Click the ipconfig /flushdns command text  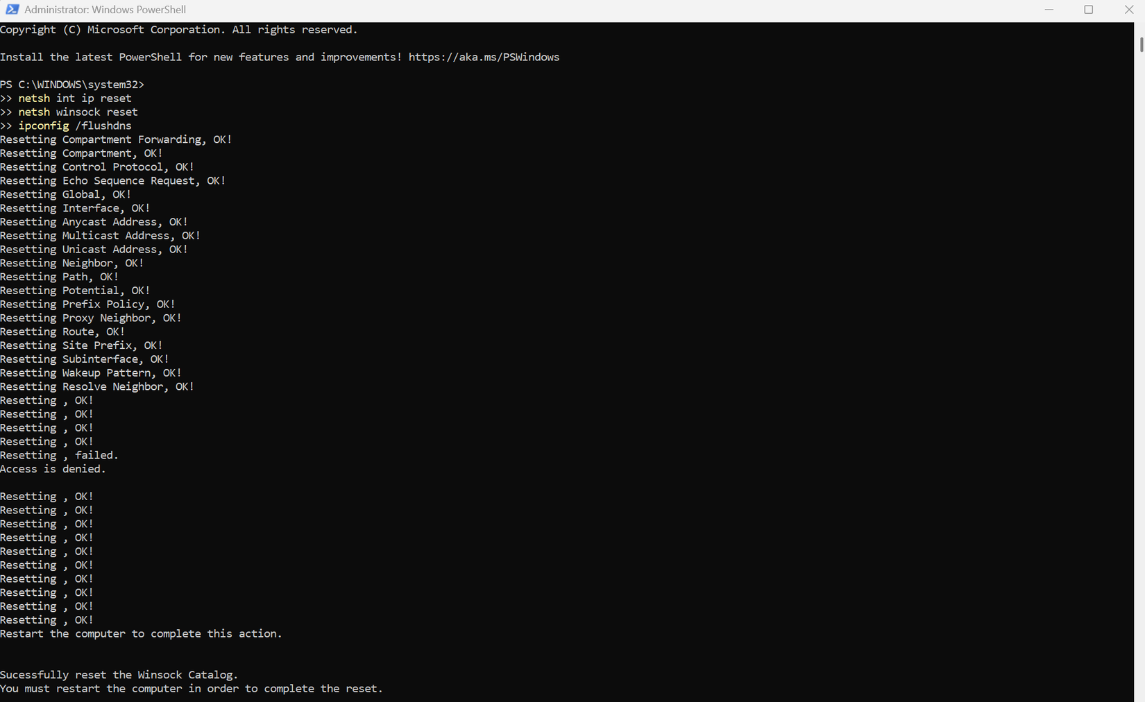coord(76,126)
